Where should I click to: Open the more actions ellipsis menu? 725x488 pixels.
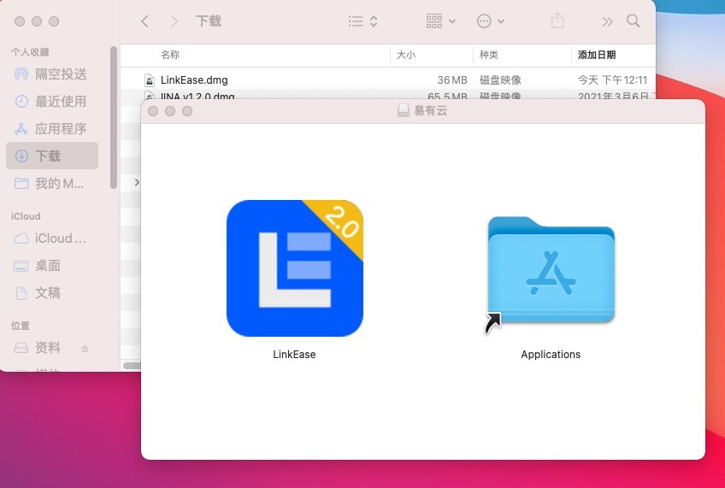491,21
